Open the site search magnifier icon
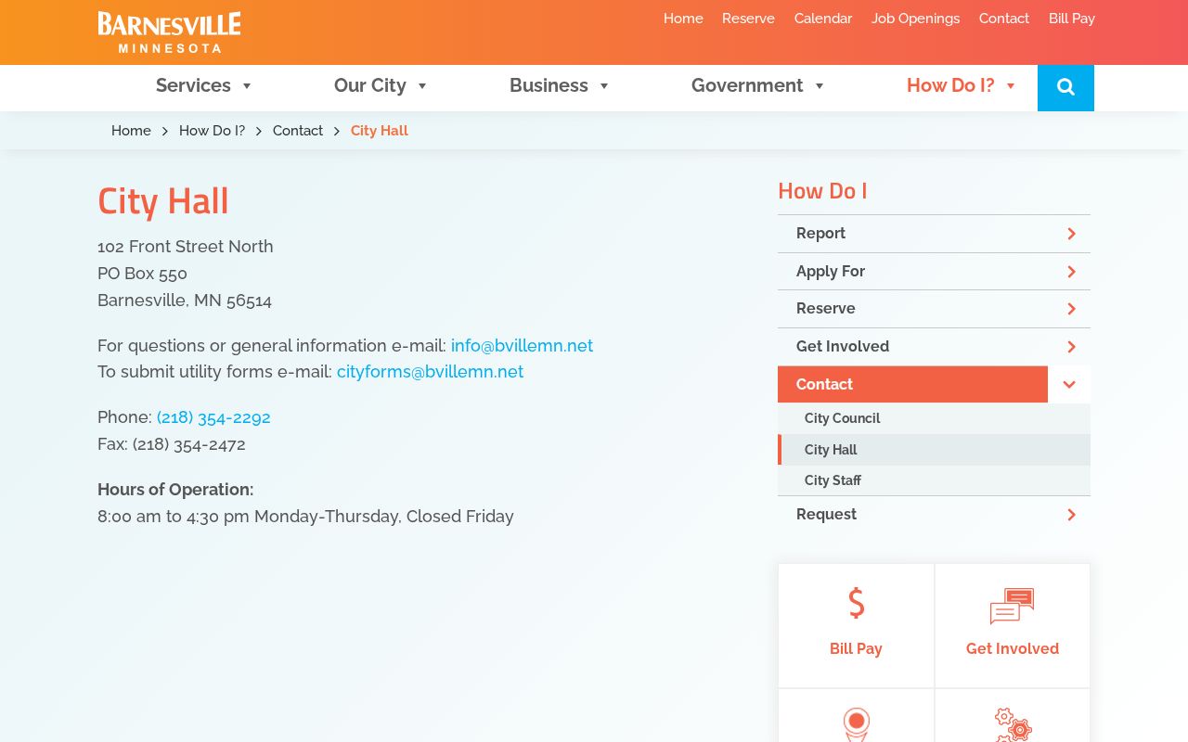This screenshot has width=1188, height=742. pyautogui.click(x=1065, y=87)
